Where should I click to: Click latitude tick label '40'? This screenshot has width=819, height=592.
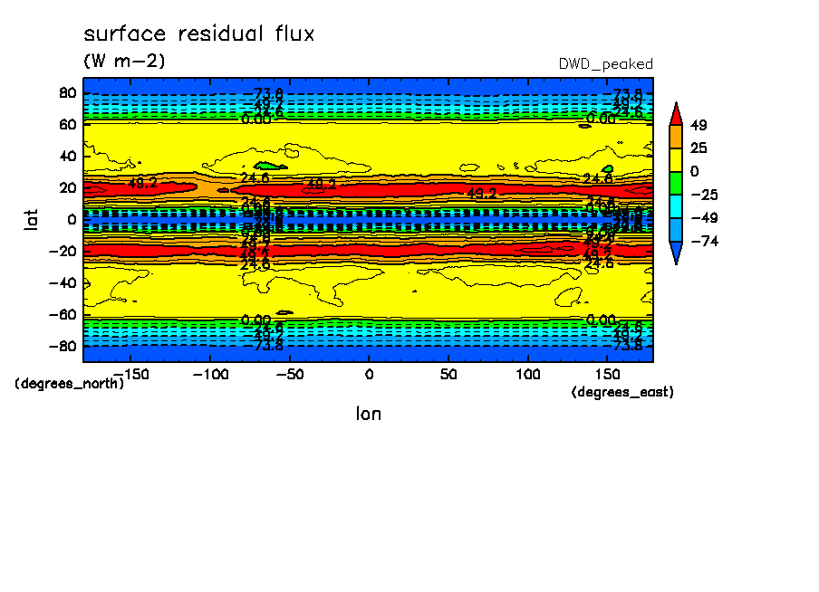pos(68,157)
